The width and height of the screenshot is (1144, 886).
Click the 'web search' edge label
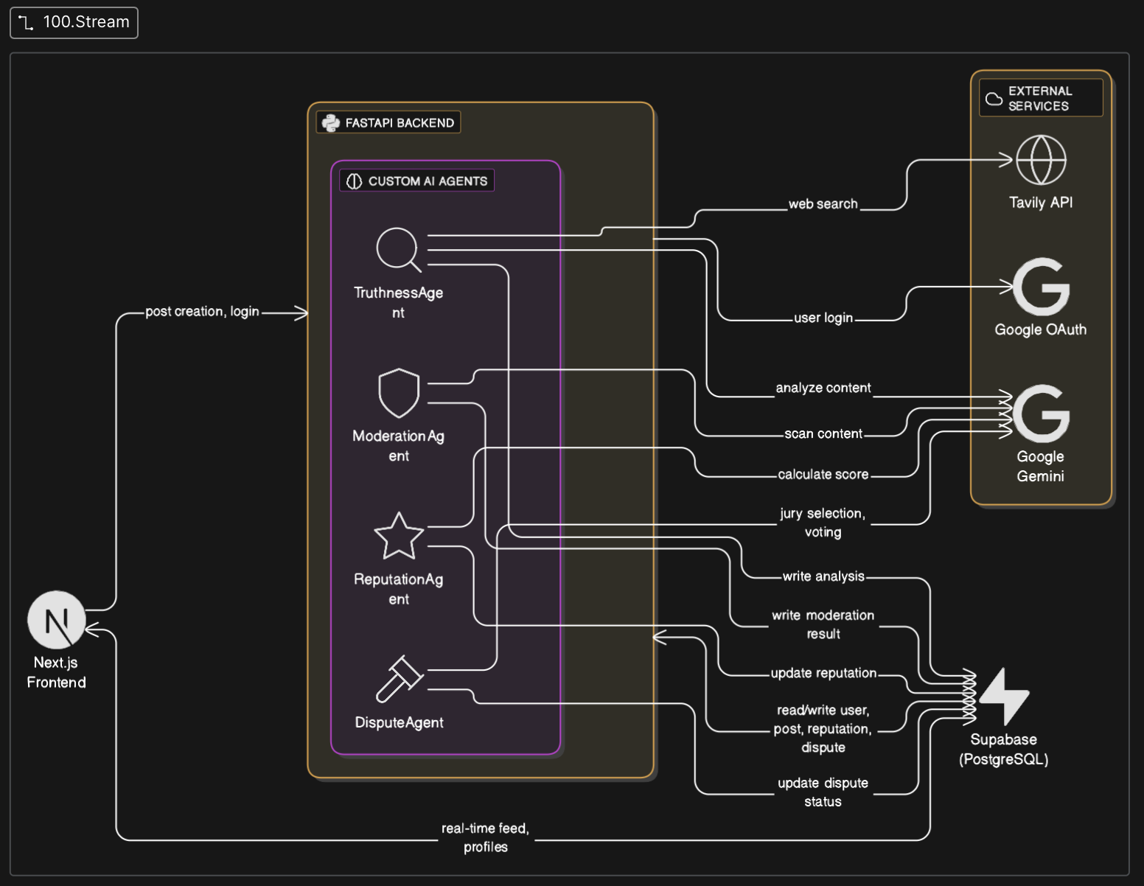coord(823,204)
